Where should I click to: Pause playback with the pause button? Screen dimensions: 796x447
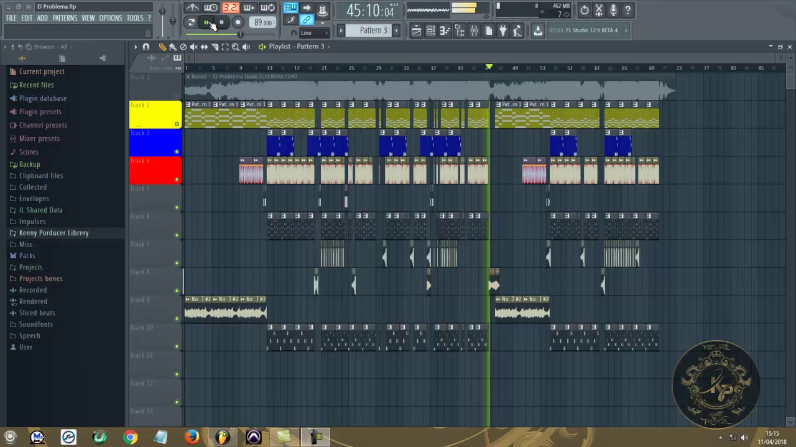pyautogui.click(x=207, y=22)
